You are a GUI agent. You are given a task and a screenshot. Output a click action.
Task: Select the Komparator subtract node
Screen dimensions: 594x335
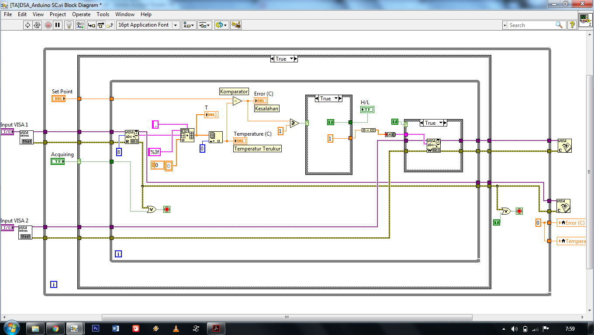tap(237, 101)
